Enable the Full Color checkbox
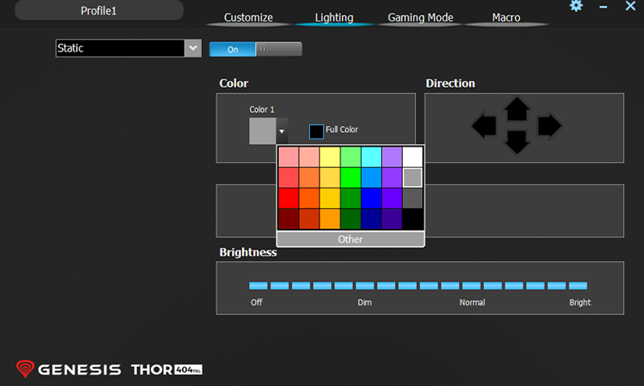Screen dimensions: 644x386 [x=316, y=131]
